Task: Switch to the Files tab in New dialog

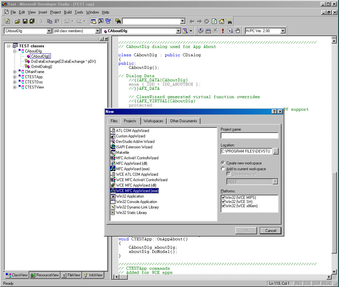Action: pos(114,121)
